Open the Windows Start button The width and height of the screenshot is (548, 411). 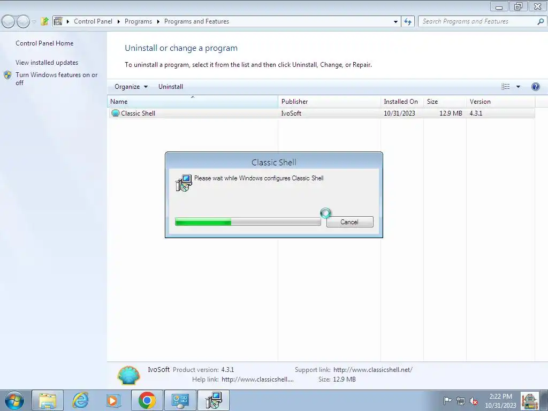14,400
